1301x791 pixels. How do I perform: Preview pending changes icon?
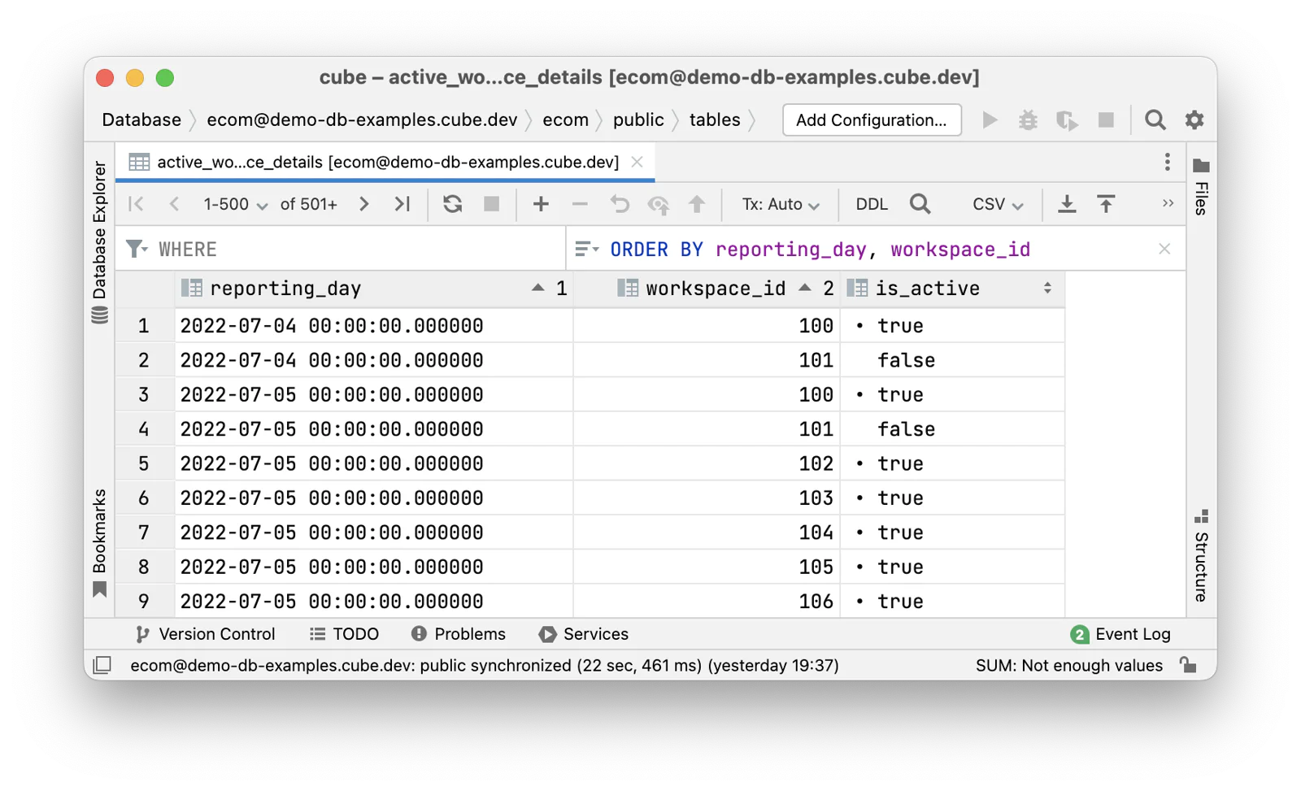click(x=659, y=205)
